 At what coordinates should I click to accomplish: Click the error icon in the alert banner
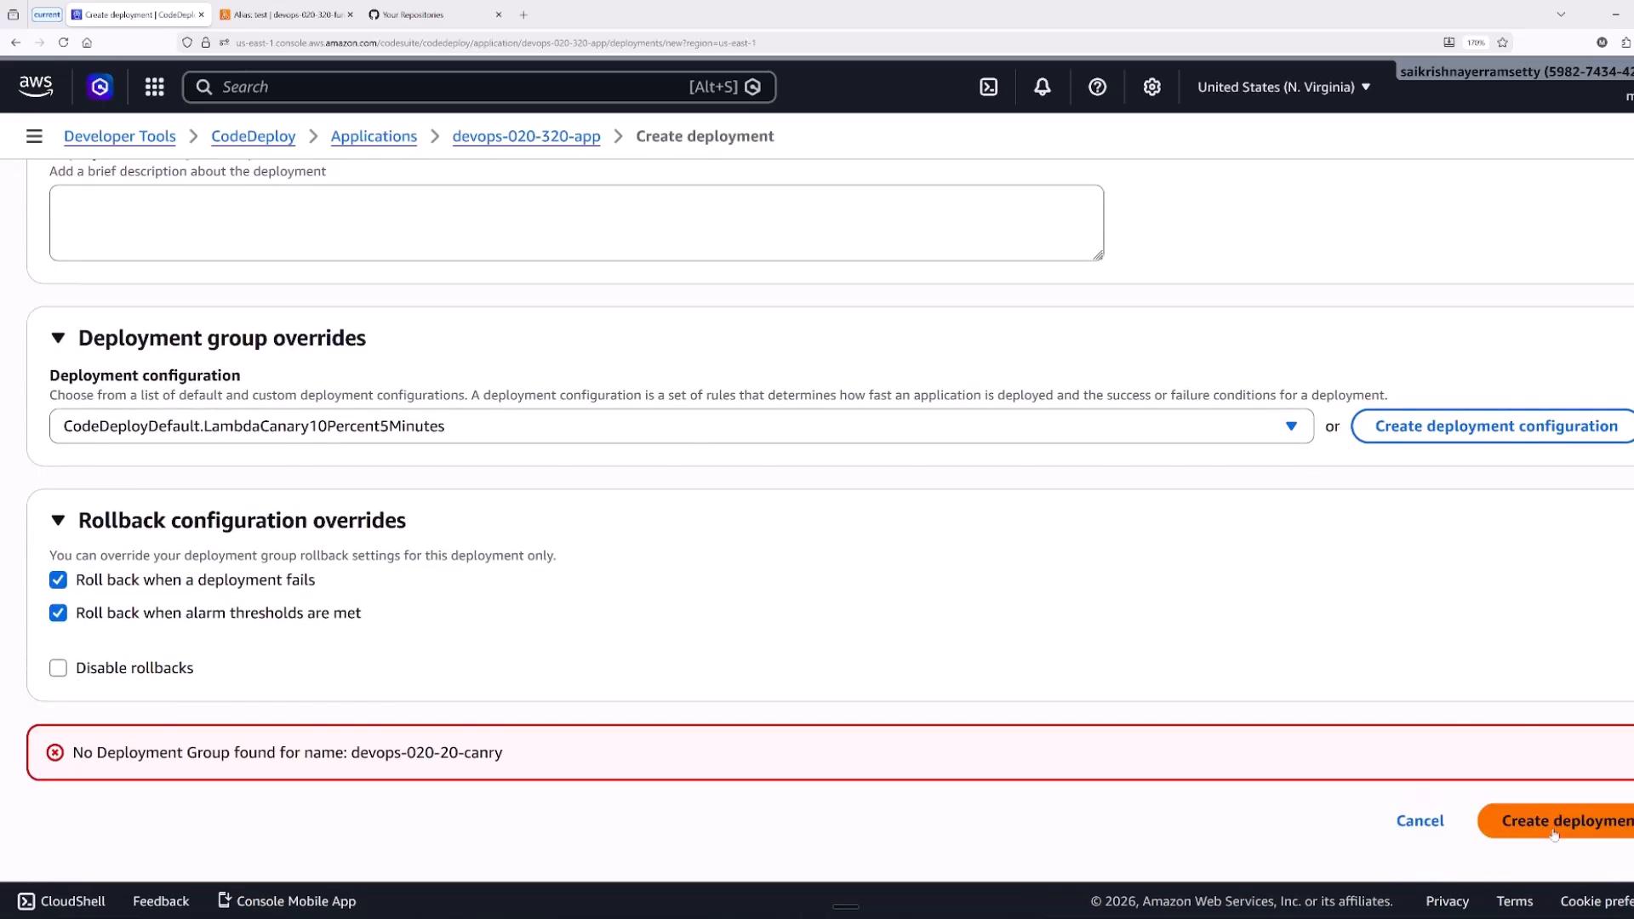click(x=55, y=752)
